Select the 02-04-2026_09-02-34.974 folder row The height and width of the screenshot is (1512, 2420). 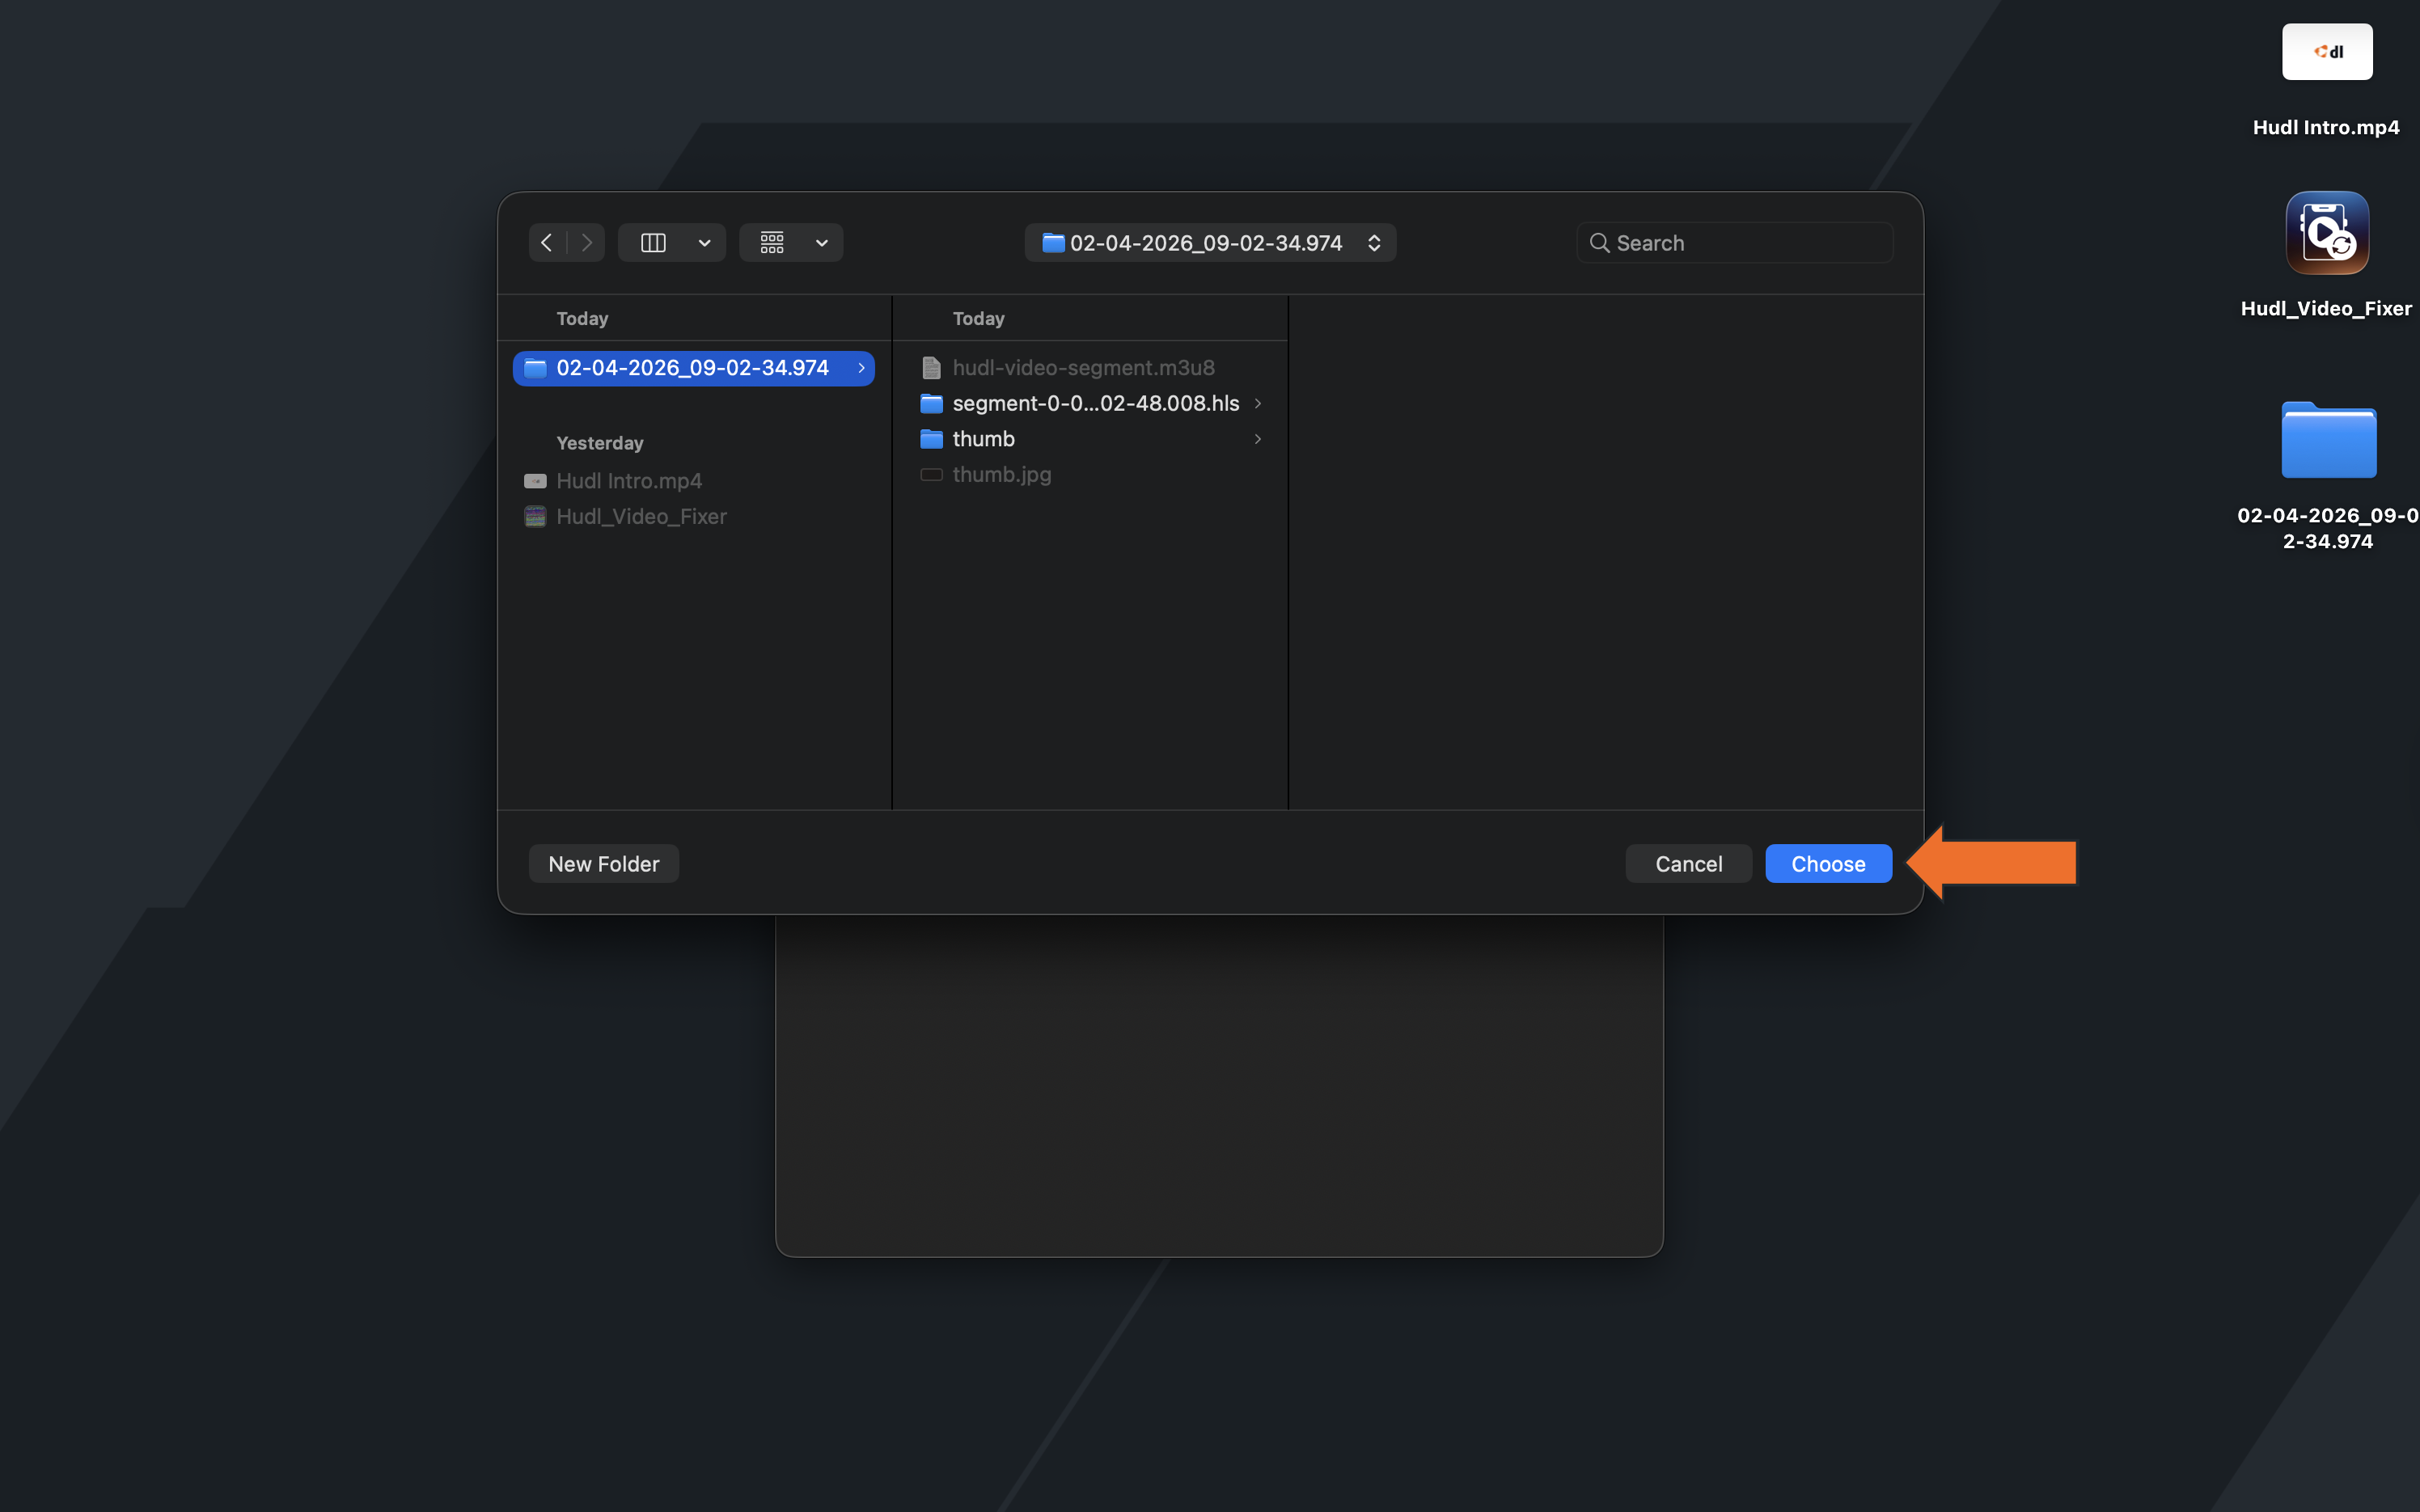click(x=694, y=368)
